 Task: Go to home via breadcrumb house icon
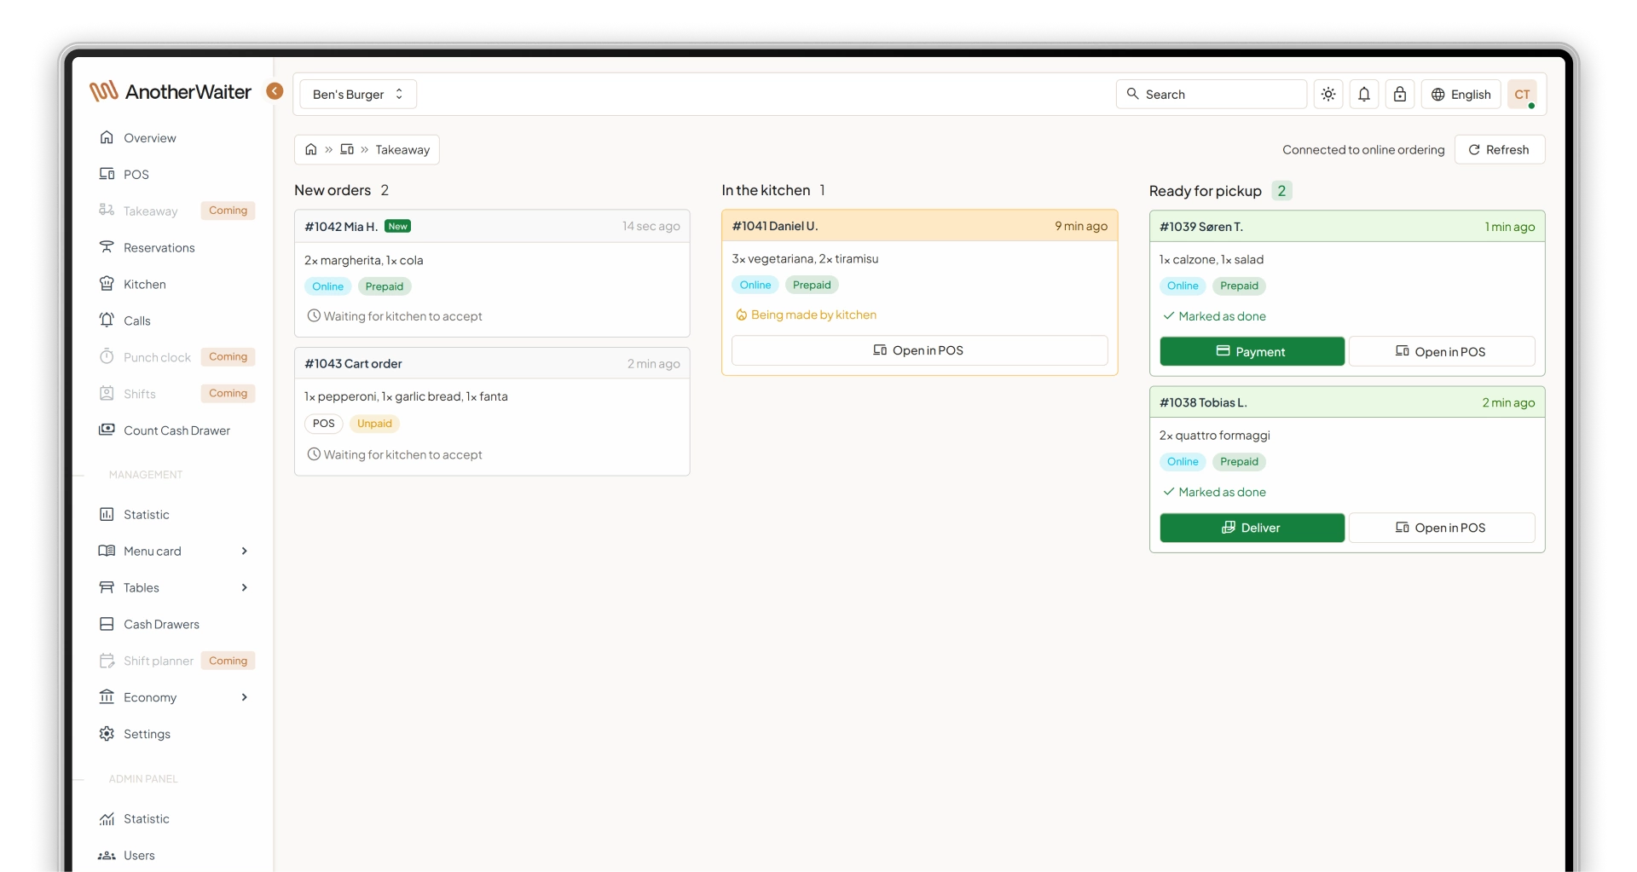311,150
